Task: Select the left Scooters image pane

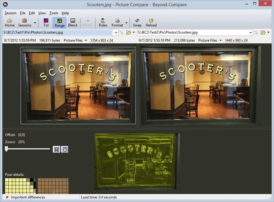Action: point(78,86)
